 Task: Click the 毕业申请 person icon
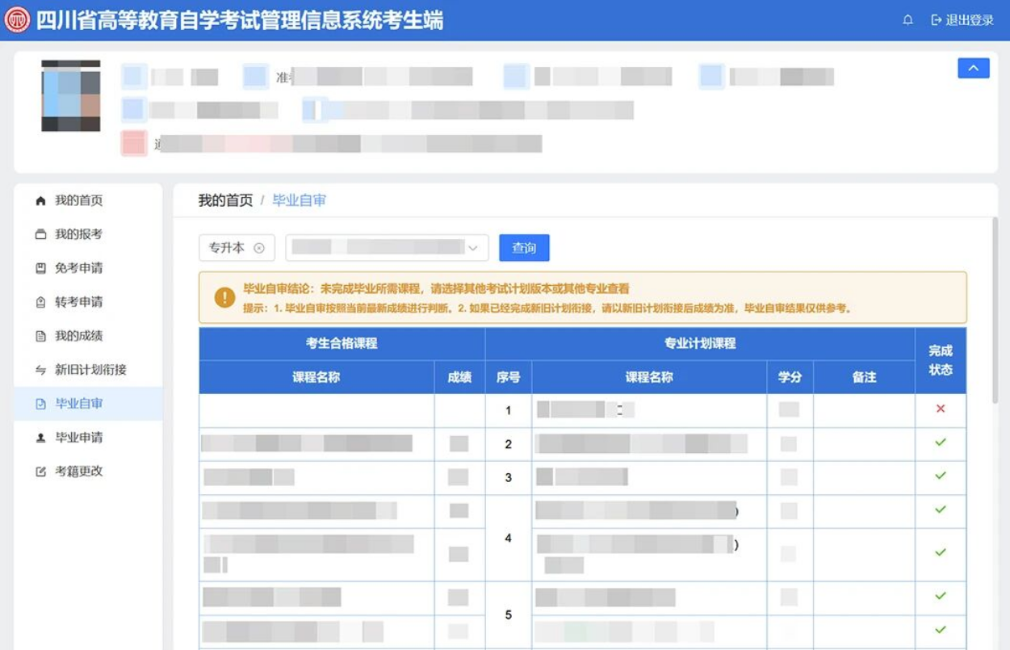[x=38, y=438]
